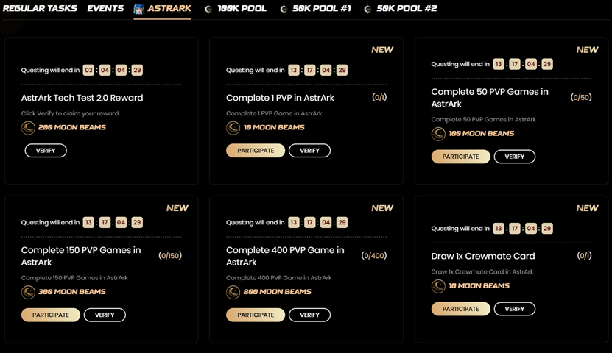Click the 200 Moon Beams coin icon

28,127
